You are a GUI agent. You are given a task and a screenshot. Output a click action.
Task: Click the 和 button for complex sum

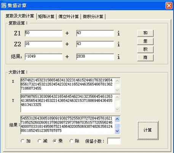pos(145,33)
